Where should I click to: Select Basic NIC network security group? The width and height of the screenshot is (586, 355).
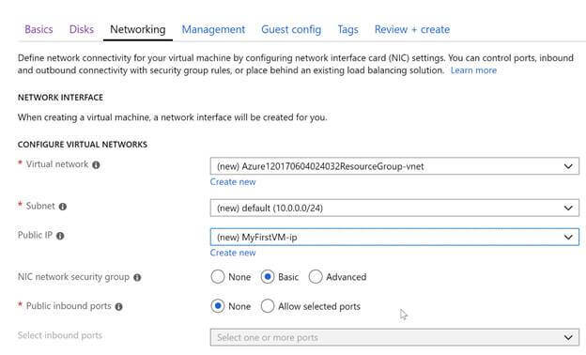pos(268,277)
